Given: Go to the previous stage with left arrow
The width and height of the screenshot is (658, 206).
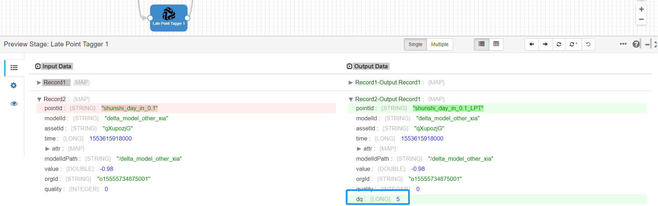Looking at the screenshot, I should pos(531,44).
